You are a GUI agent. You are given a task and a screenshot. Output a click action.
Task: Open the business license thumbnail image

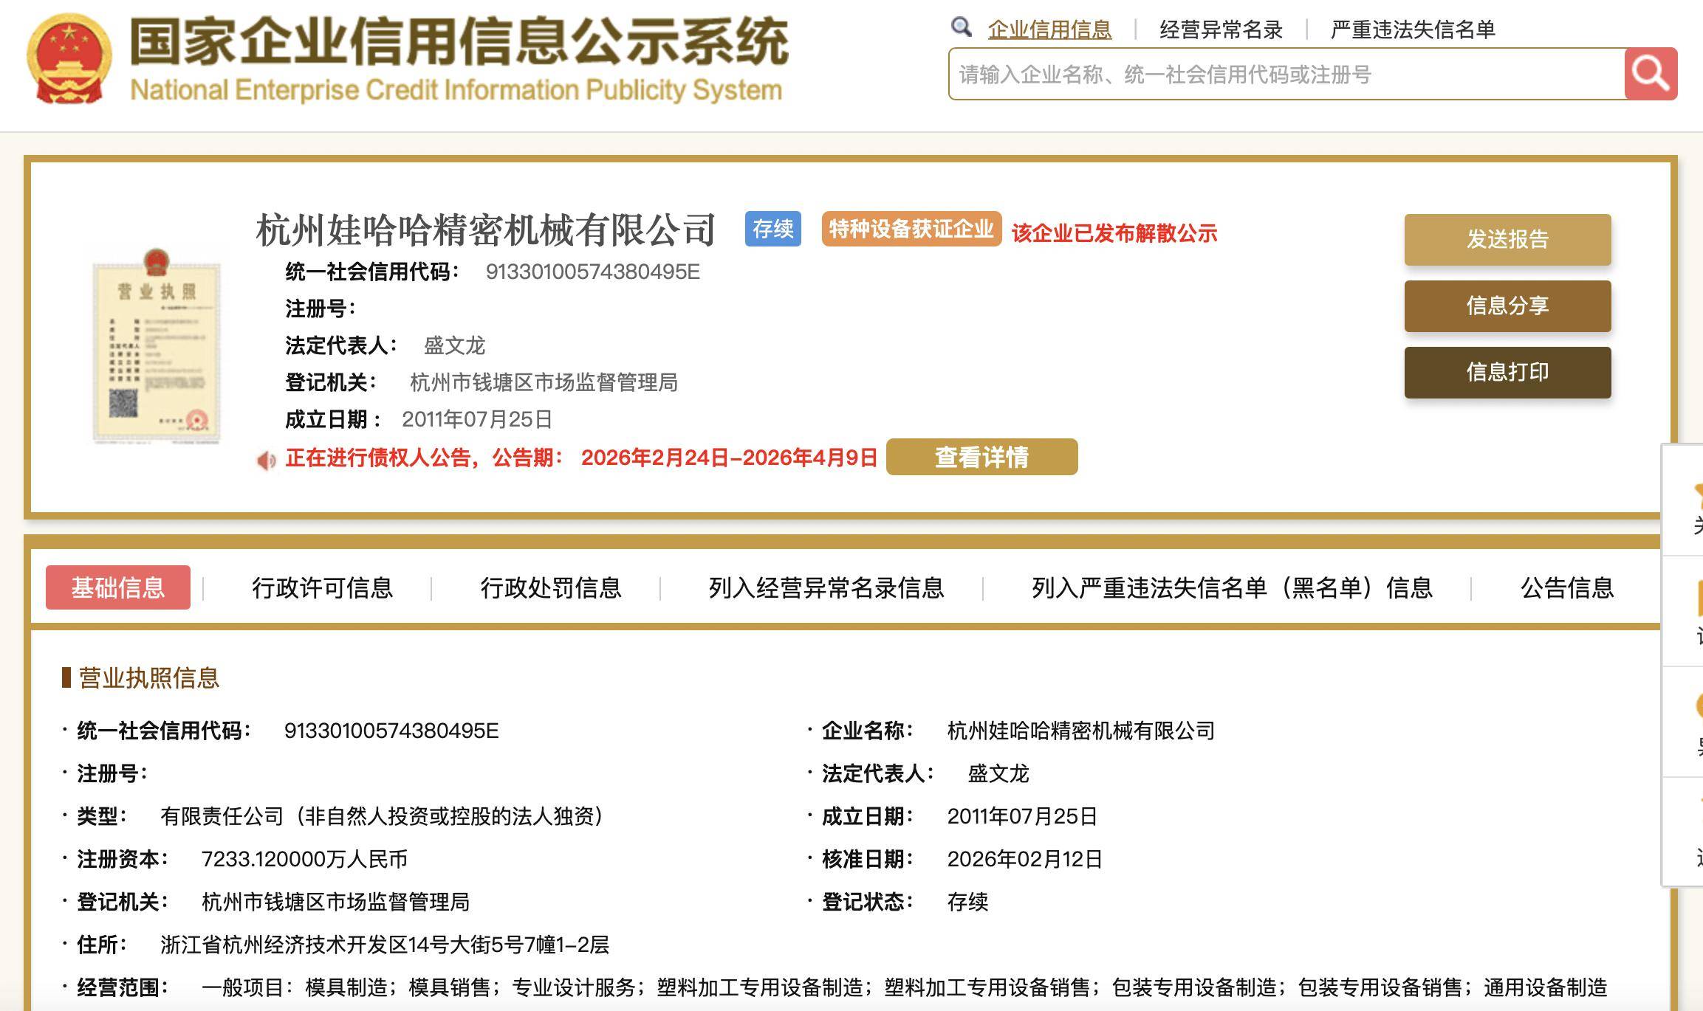[157, 347]
